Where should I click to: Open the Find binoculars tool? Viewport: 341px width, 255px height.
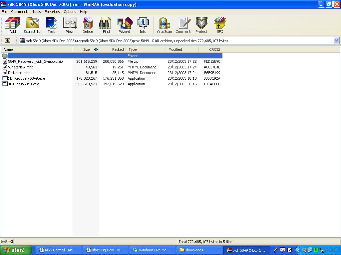point(106,25)
